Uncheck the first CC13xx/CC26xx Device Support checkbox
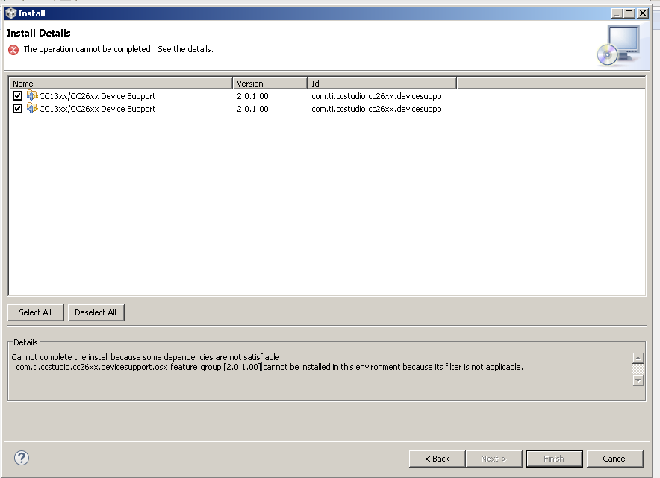Image resolution: width=660 pixels, height=478 pixels. [x=17, y=96]
